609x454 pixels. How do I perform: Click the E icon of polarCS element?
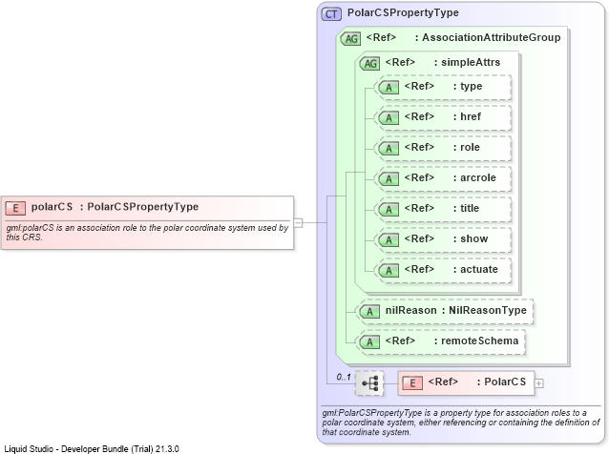coord(15,208)
